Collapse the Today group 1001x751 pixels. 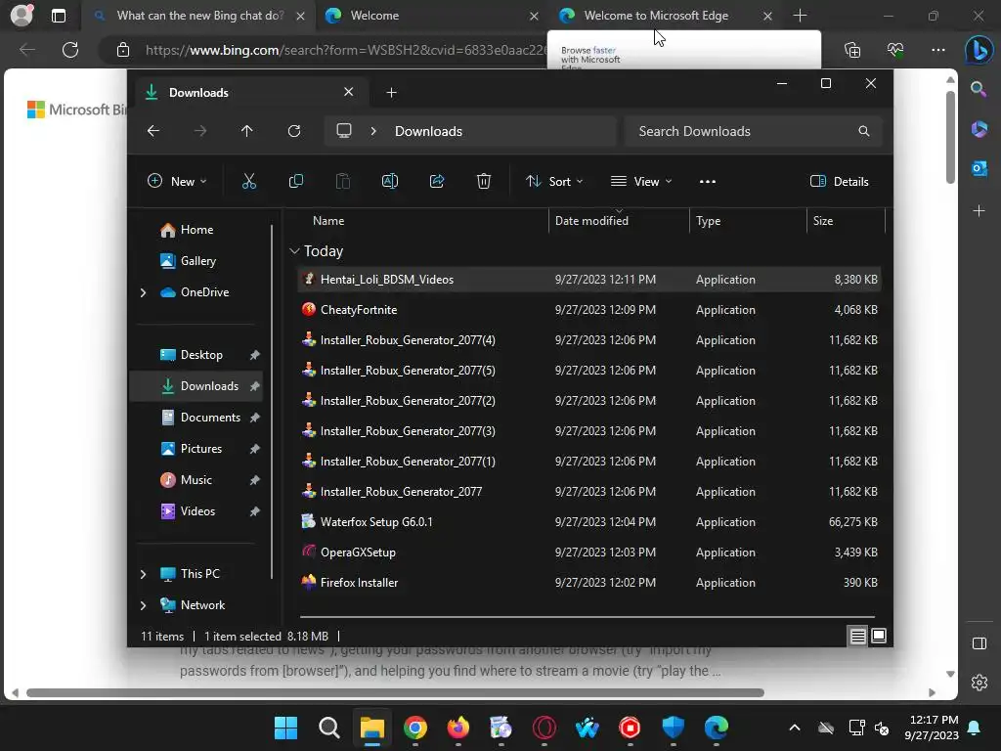(x=294, y=251)
